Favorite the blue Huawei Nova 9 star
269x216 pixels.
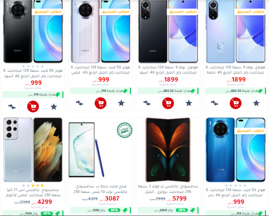pyautogui.click(x=256, y=103)
